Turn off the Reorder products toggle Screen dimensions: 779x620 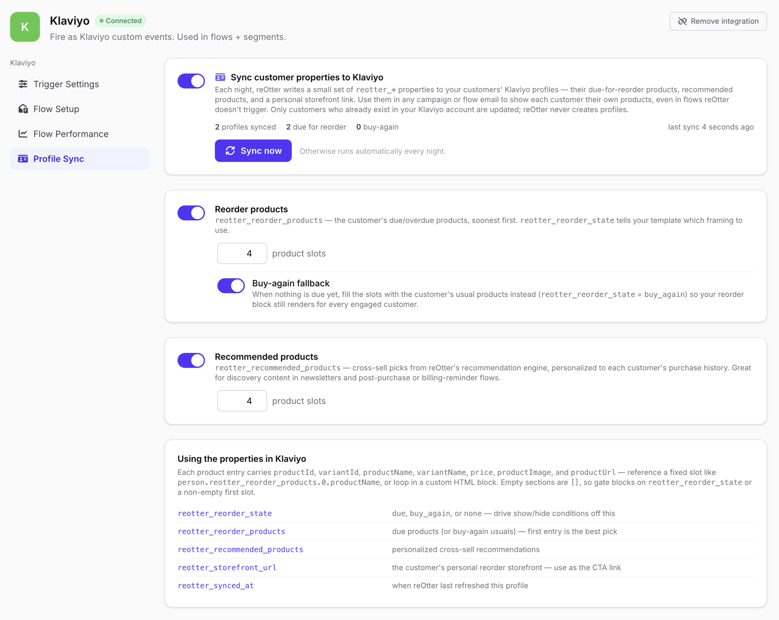[191, 213]
